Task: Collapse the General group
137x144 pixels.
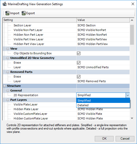Action: [x=8, y=90]
